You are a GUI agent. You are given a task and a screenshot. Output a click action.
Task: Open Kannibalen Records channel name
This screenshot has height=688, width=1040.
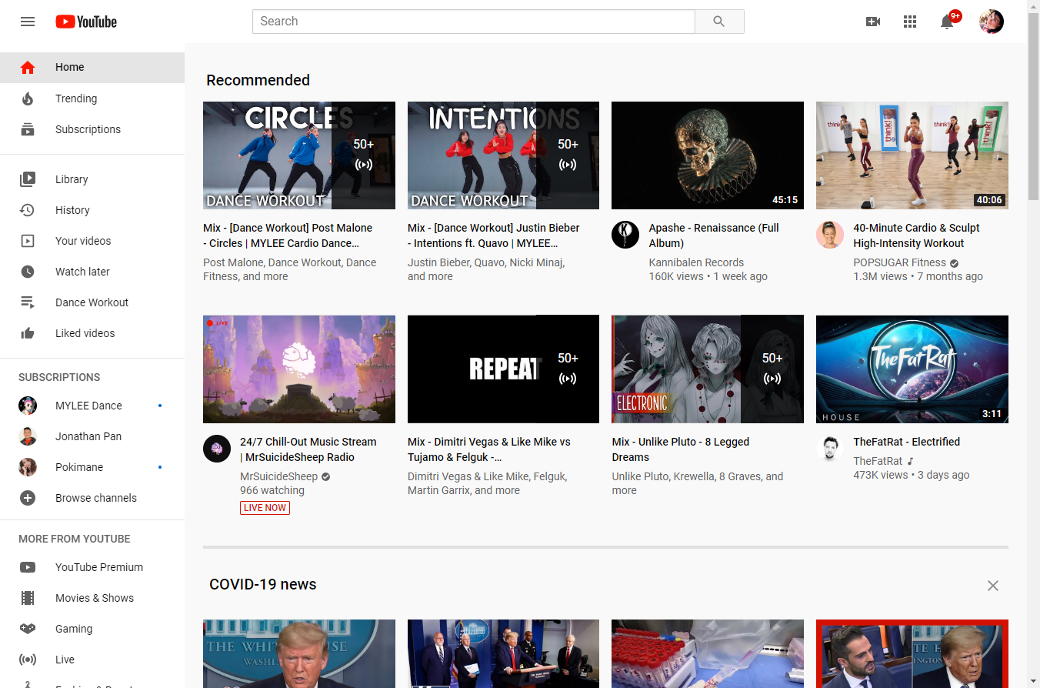pyautogui.click(x=696, y=262)
